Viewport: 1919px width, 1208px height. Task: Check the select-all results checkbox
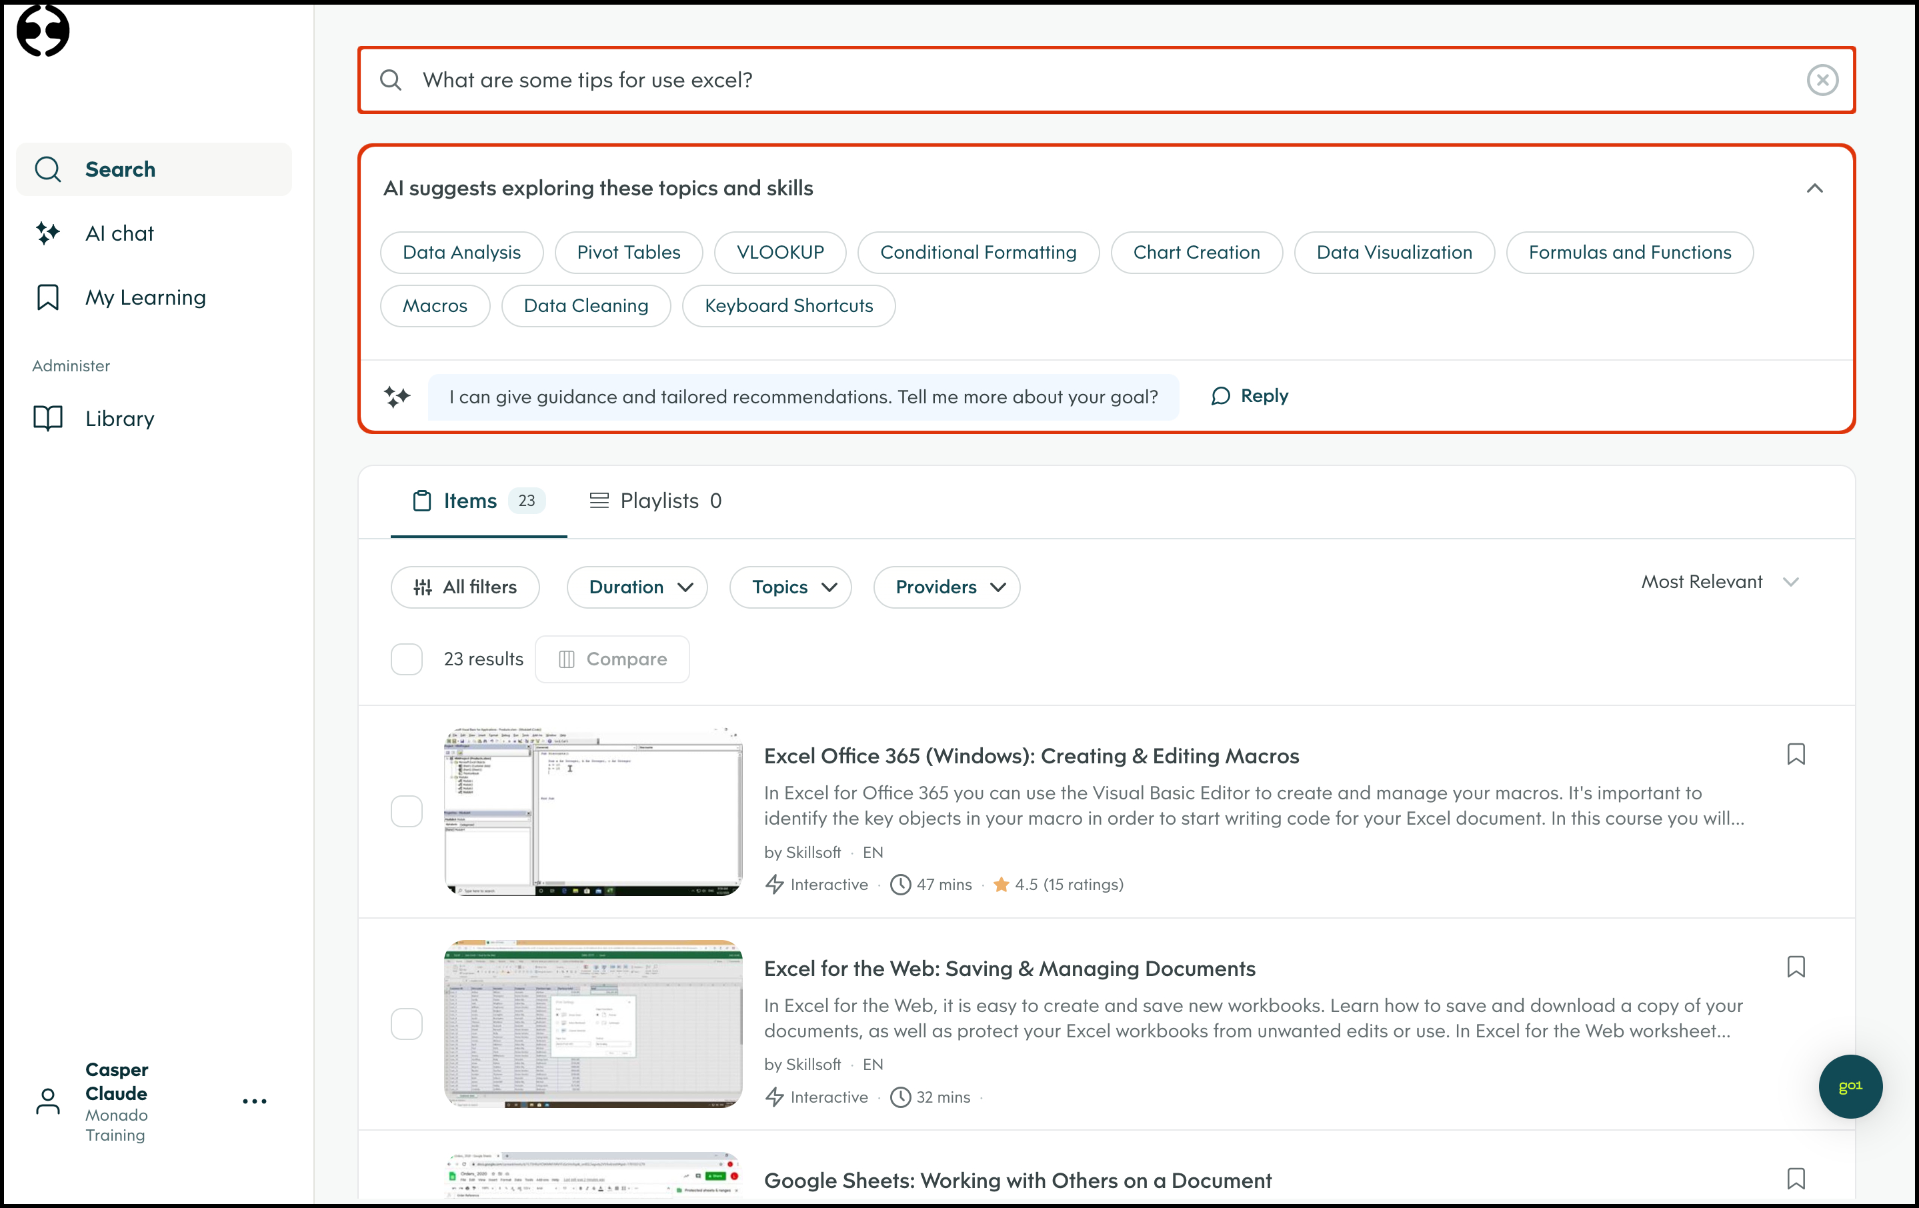[407, 659]
